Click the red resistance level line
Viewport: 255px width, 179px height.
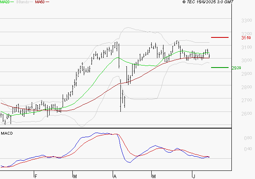tap(220, 37)
